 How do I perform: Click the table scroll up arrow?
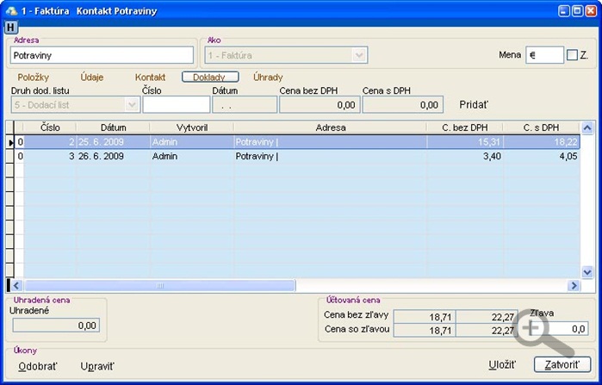click(x=587, y=127)
